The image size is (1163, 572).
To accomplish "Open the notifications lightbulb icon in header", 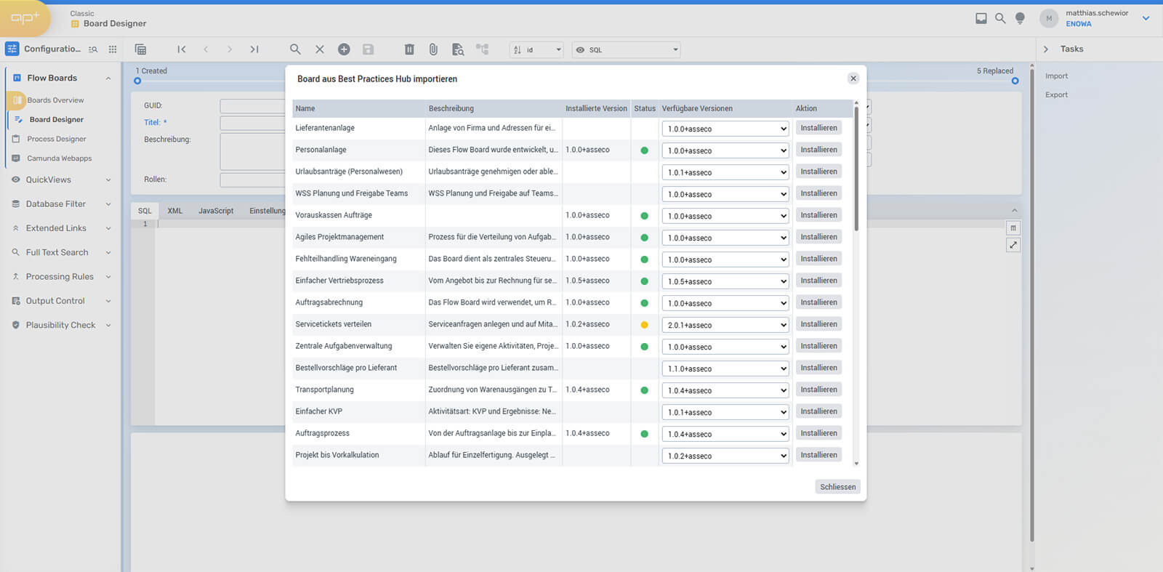I will (x=1020, y=18).
